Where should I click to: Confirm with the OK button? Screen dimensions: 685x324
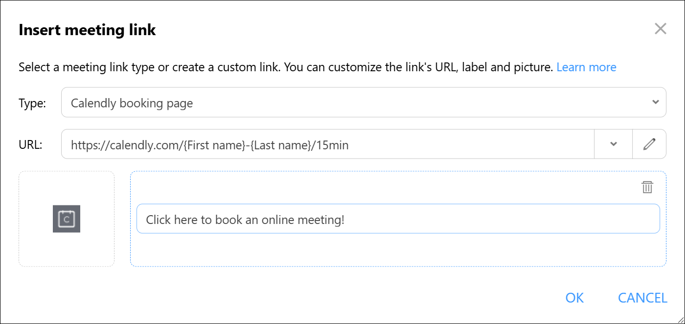574,298
